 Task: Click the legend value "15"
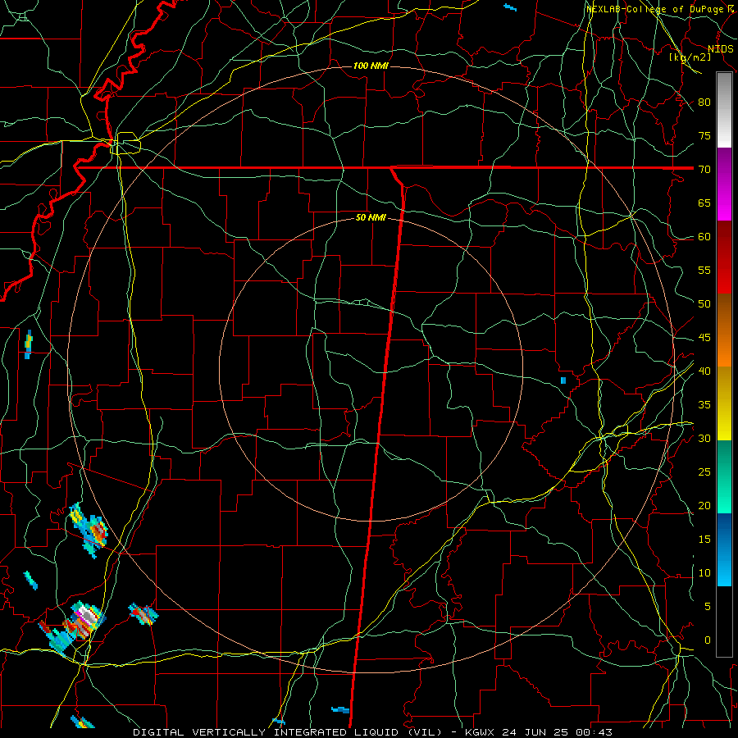click(x=704, y=540)
